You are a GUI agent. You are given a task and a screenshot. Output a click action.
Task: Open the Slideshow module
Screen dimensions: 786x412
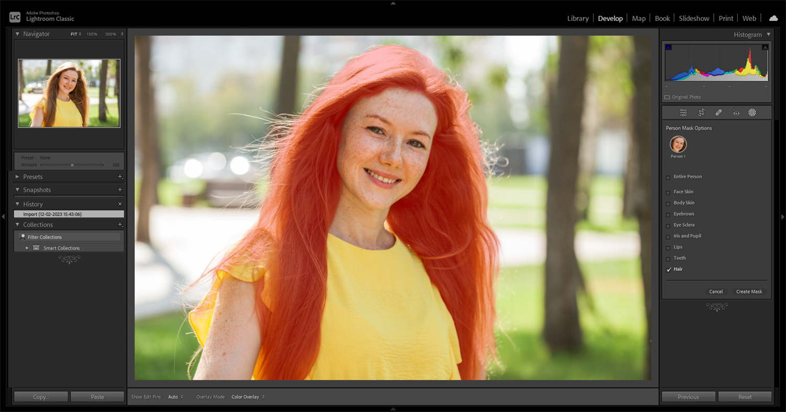694,18
